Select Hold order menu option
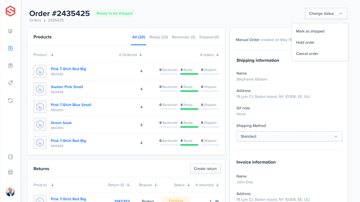360x202 pixels. coord(305,42)
